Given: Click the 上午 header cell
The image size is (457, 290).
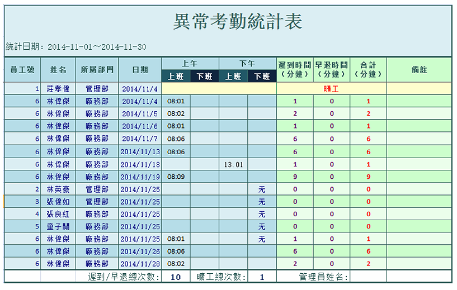Looking at the screenshot, I should click(x=190, y=63).
